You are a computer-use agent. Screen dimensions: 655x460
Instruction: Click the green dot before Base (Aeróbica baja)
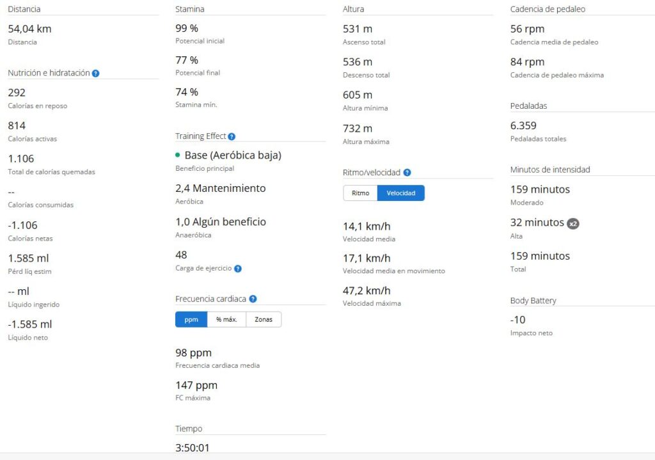[178, 155]
